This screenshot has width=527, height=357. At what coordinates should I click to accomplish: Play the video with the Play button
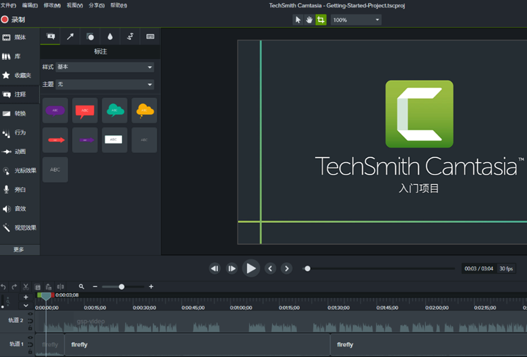[x=251, y=268]
